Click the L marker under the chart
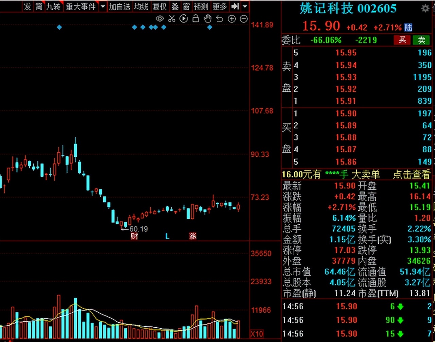The image size is (435, 342). pos(167,236)
